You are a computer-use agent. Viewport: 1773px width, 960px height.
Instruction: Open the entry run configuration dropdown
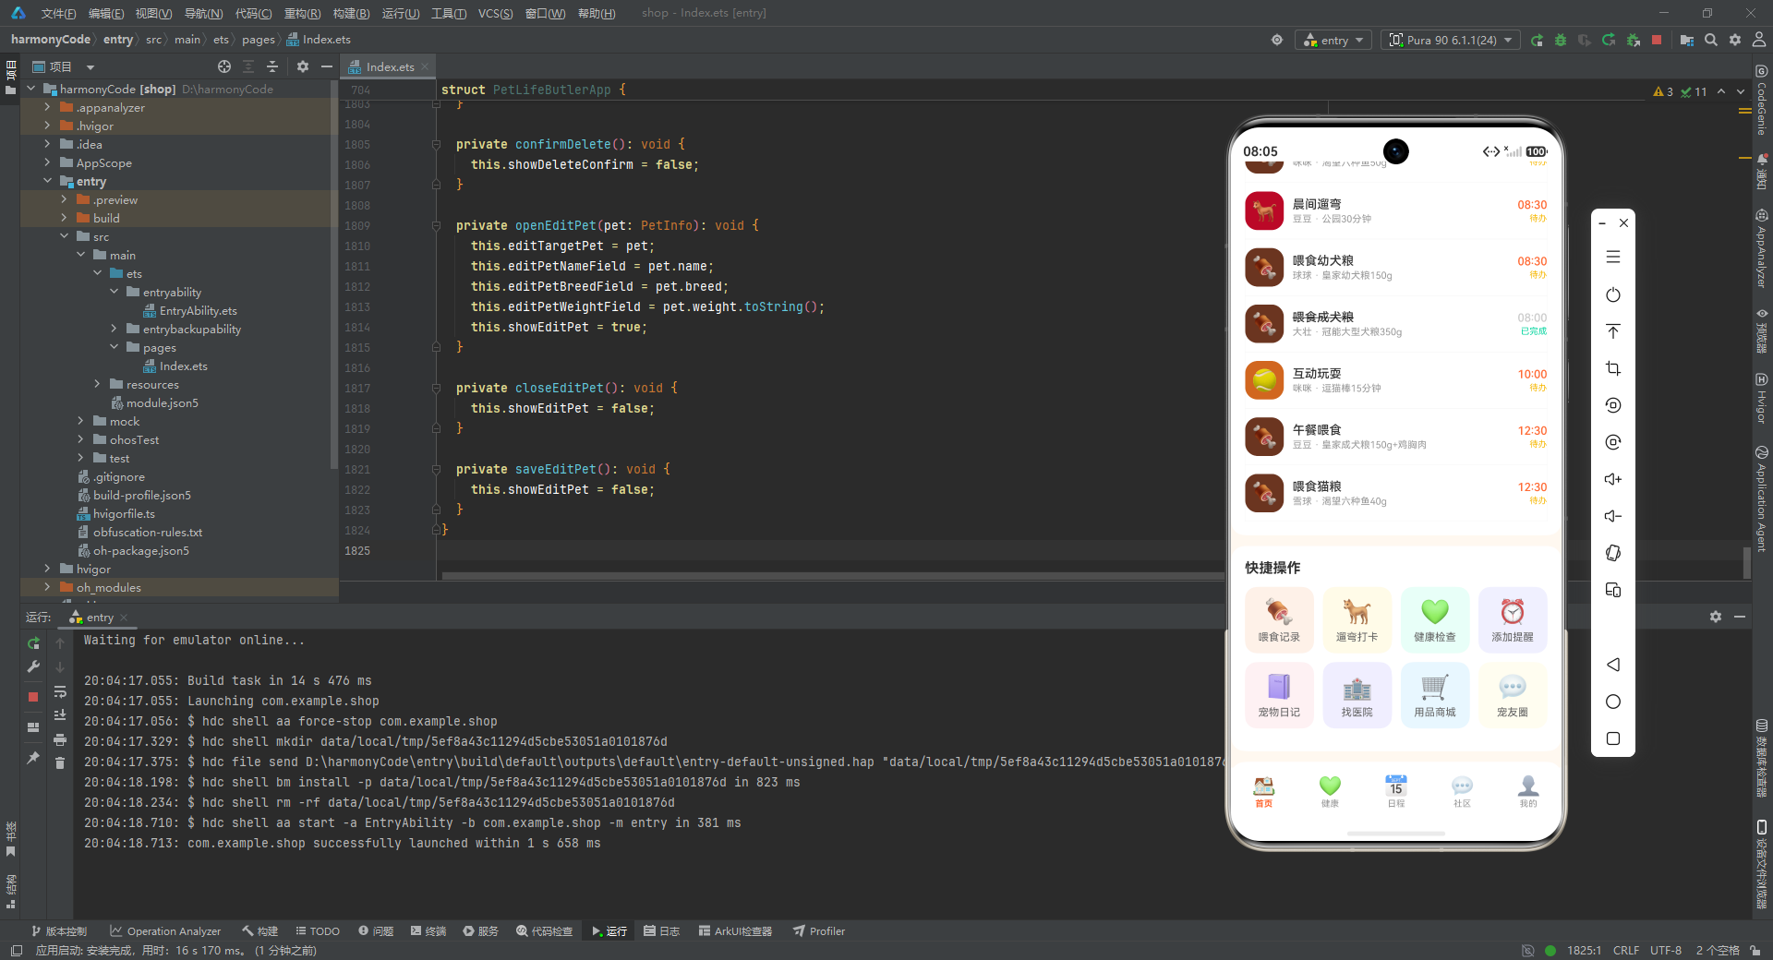[1334, 40]
